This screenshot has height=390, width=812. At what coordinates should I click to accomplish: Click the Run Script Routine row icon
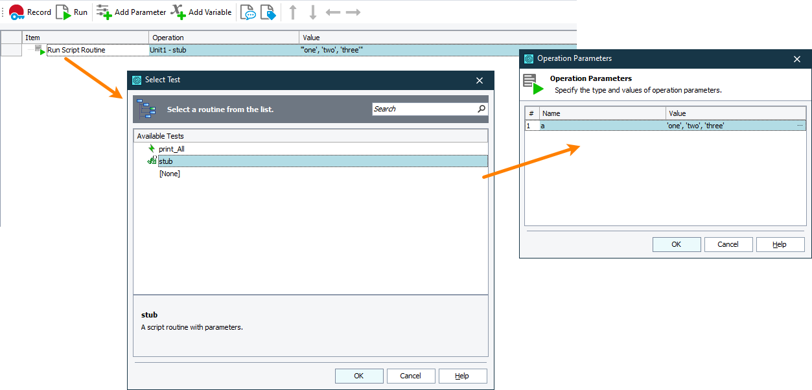(40, 50)
